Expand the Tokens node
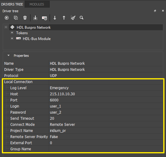166x157 pixels. click(12, 33)
